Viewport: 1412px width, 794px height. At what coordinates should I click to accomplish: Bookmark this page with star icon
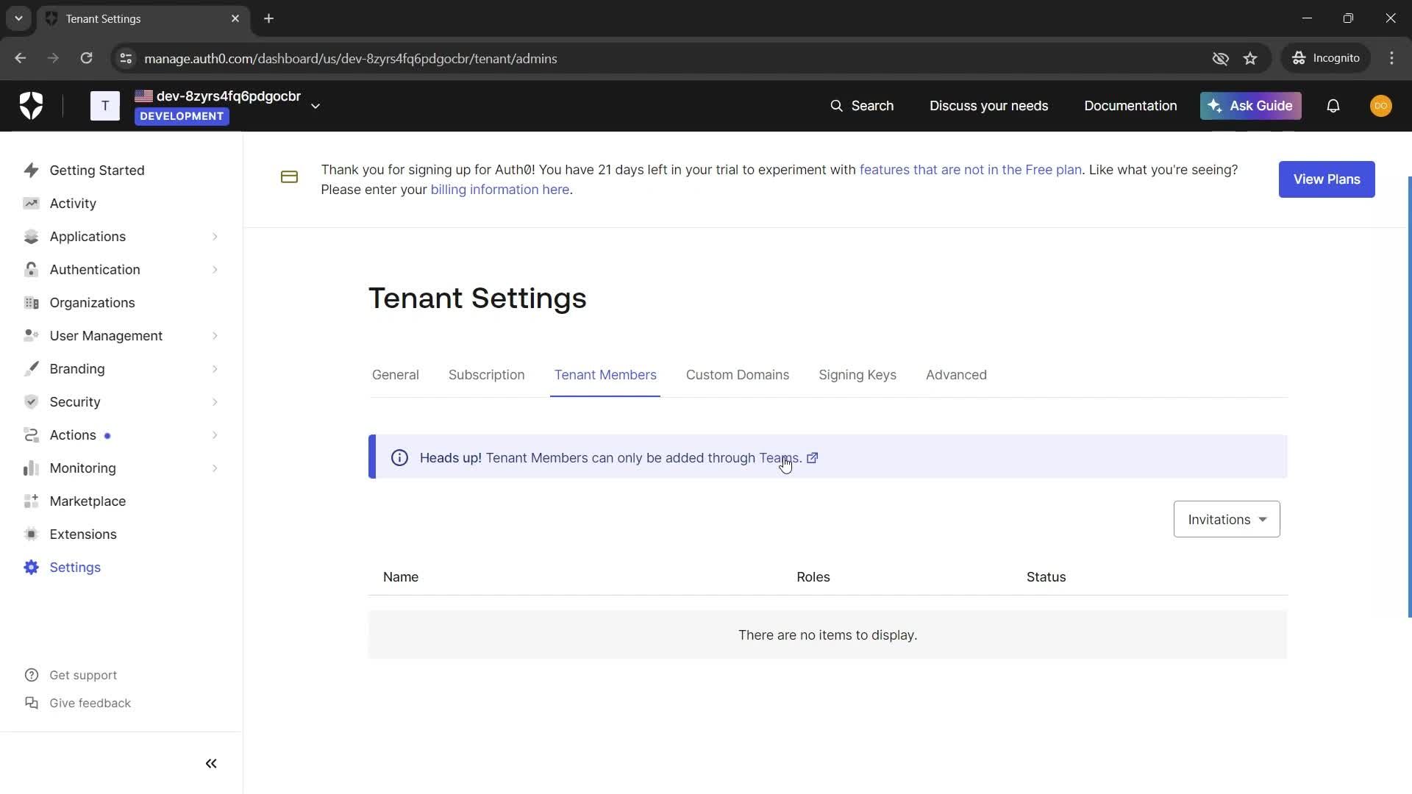click(1250, 58)
